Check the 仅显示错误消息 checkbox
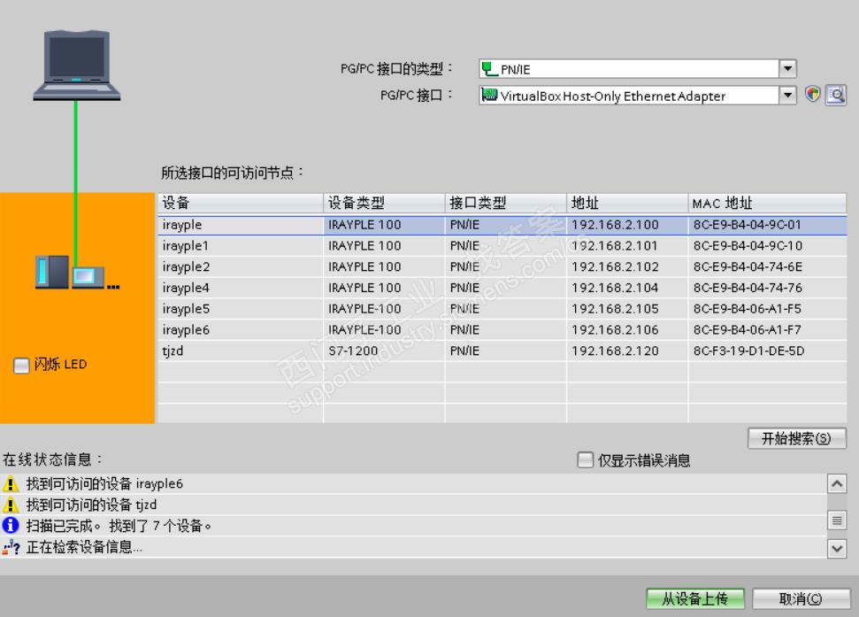Image resolution: width=859 pixels, height=617 pixels. pos(585,459)
